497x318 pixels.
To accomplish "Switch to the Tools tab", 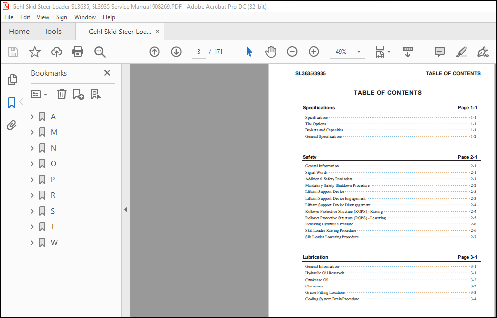I will 53,32.
